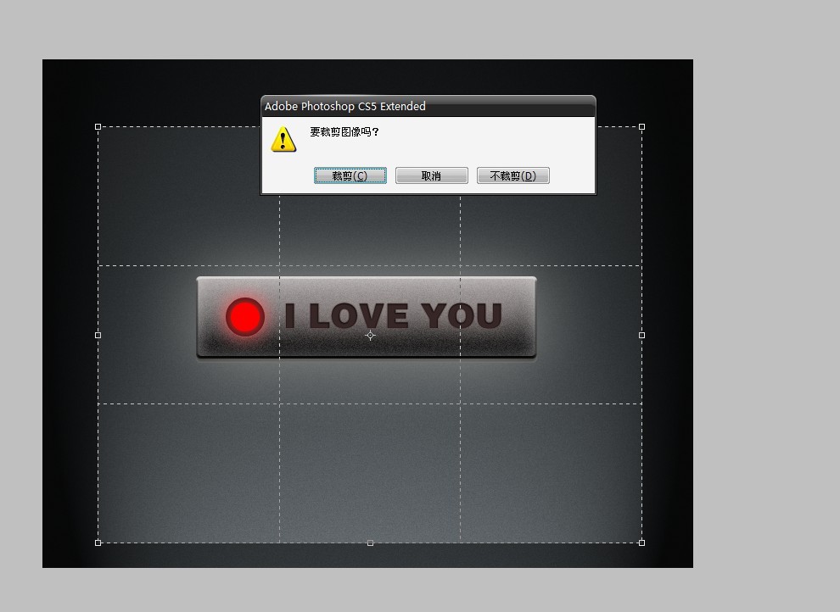Click the top-right corner crop handle

[641, 126]
